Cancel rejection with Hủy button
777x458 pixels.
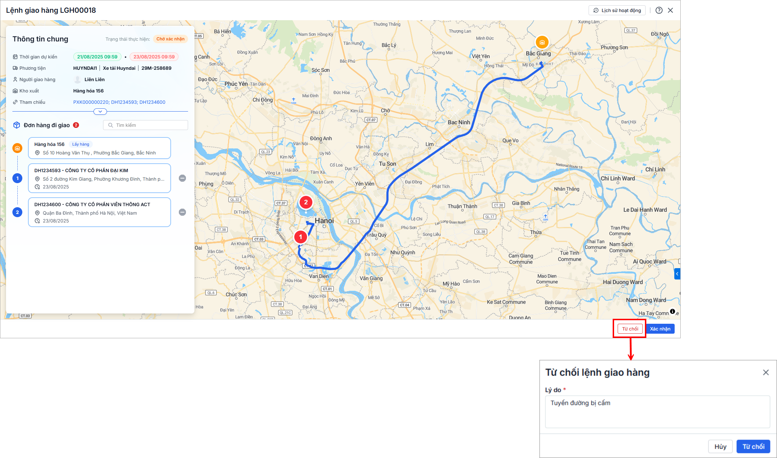(720, 446)
